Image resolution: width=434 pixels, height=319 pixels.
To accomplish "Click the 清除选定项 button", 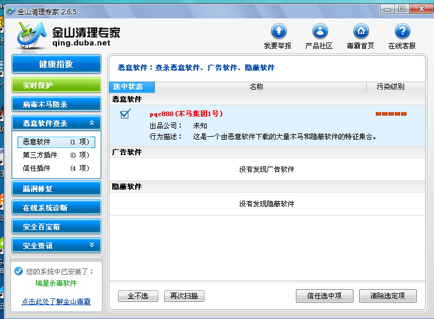I will [x=388, y=296].
